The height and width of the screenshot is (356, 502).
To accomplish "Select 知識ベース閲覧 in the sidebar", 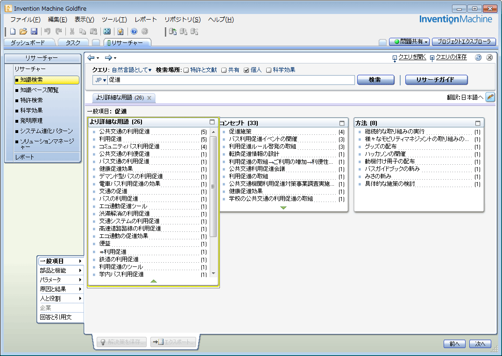I will click(x=39, y=90).
